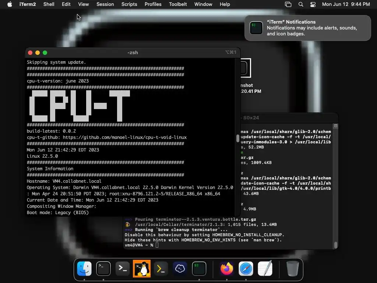Open Spotlight search in menu bar
The image size is (377, 283).
pyautogui.click(x=301, y=4)
